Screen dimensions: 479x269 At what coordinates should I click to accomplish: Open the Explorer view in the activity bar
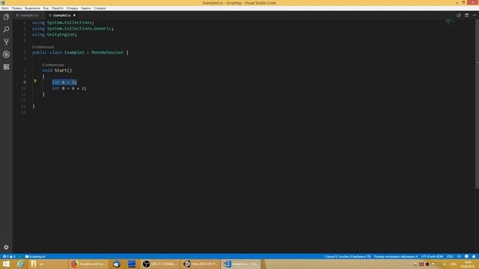pyautogui.click(x=6, y=17)
